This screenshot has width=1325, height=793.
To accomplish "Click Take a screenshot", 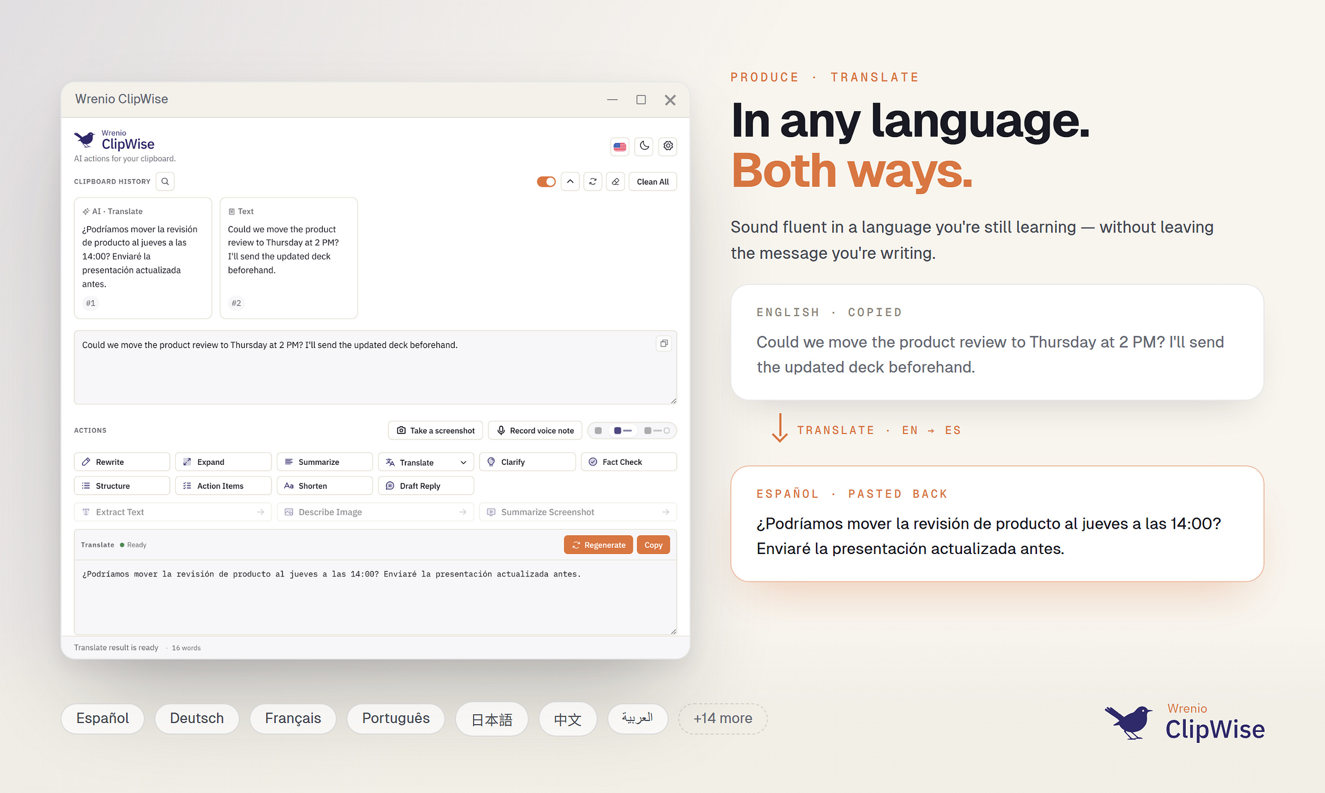I will click(x=435, y=431).
